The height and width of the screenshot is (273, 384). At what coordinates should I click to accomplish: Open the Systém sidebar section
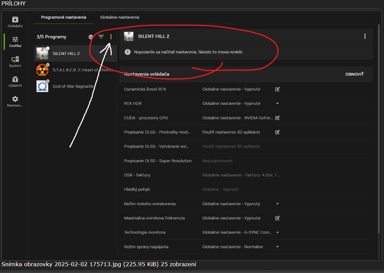pos(15,62)
